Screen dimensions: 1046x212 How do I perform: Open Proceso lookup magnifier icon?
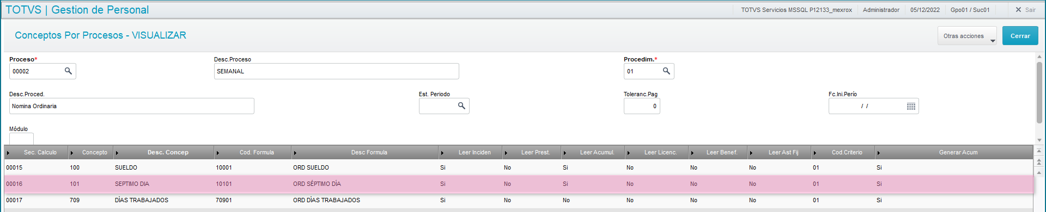tap(68, 71)
